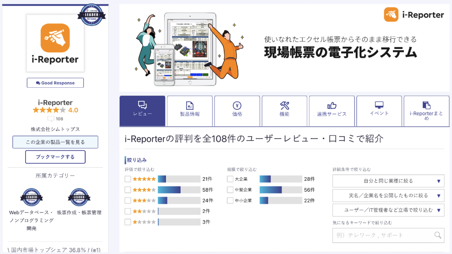
Task: Open the イベント tab
Action: coord(379,111)
